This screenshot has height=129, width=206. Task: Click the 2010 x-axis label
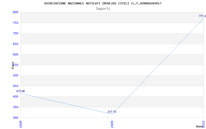coord(203,124)
